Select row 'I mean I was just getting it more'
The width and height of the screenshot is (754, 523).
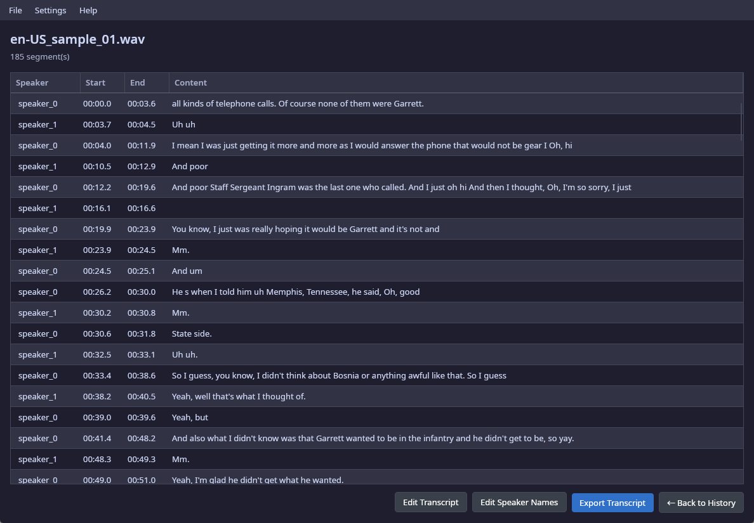point(376,146)
